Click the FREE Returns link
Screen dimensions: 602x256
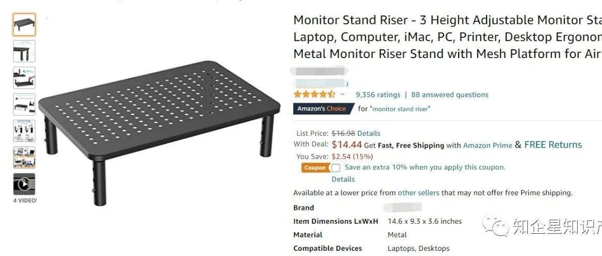(x=553, y=145)
